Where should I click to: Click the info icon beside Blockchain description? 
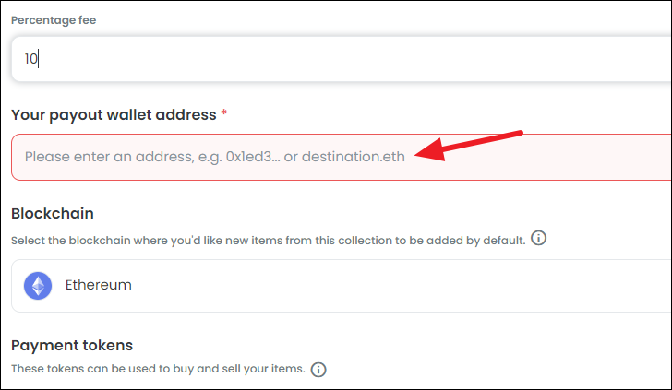coord(539,238)
